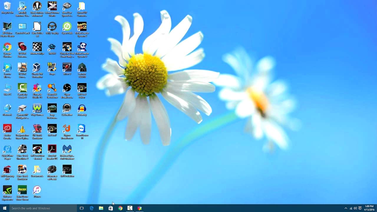Screen dimensions: 377x212
Task: Switch to Camtasia on the taskbar
Action: [130, 208]
